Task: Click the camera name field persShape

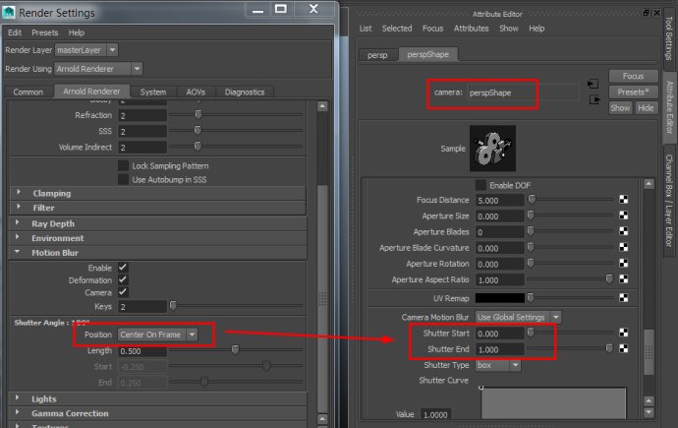Action: [x=523, y=92]
